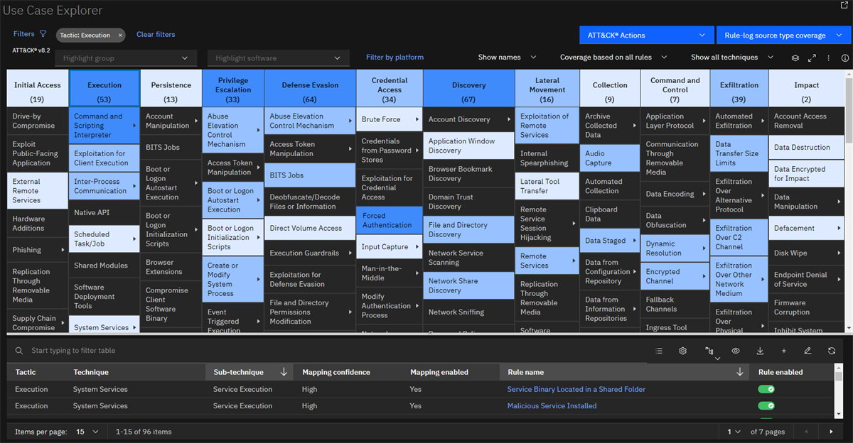The image size is (853, 443).
Task: Refresh the table with the sync icon
Action: [x=832, y=350]
